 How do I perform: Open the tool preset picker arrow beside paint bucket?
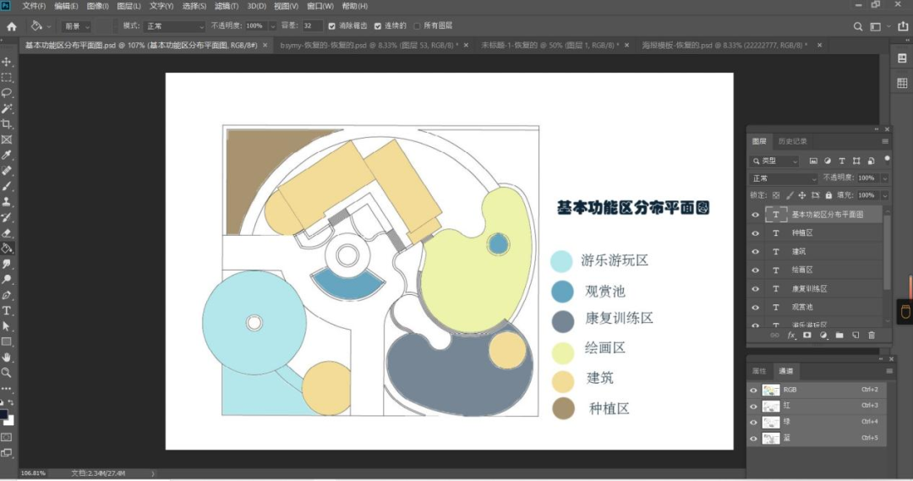(x=49, y=26)
